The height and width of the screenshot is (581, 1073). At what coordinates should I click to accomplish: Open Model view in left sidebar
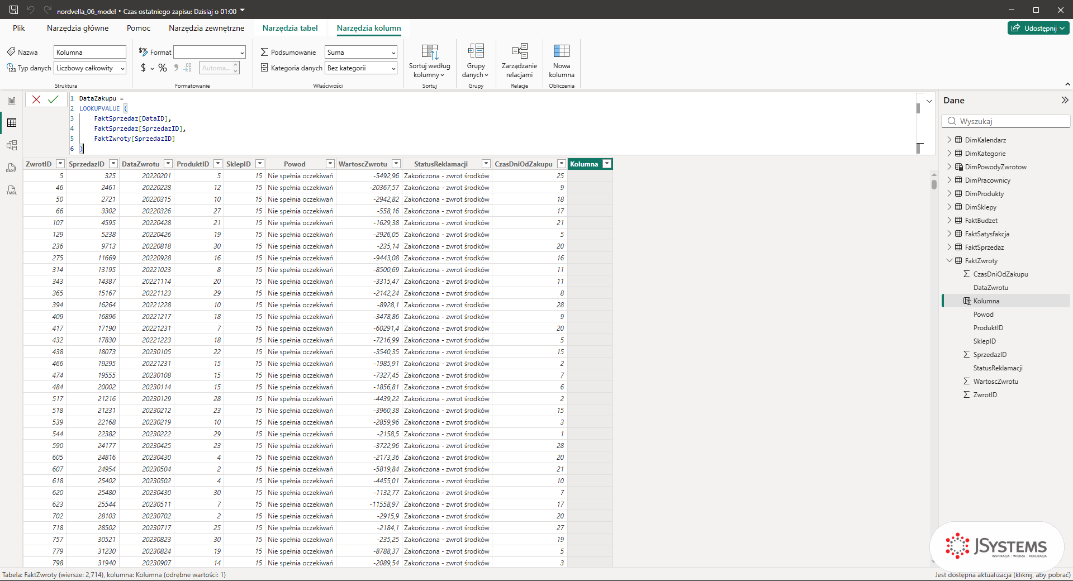click(12, 145)
